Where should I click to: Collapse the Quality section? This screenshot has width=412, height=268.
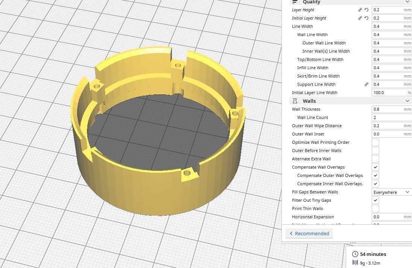coord(407,2)
